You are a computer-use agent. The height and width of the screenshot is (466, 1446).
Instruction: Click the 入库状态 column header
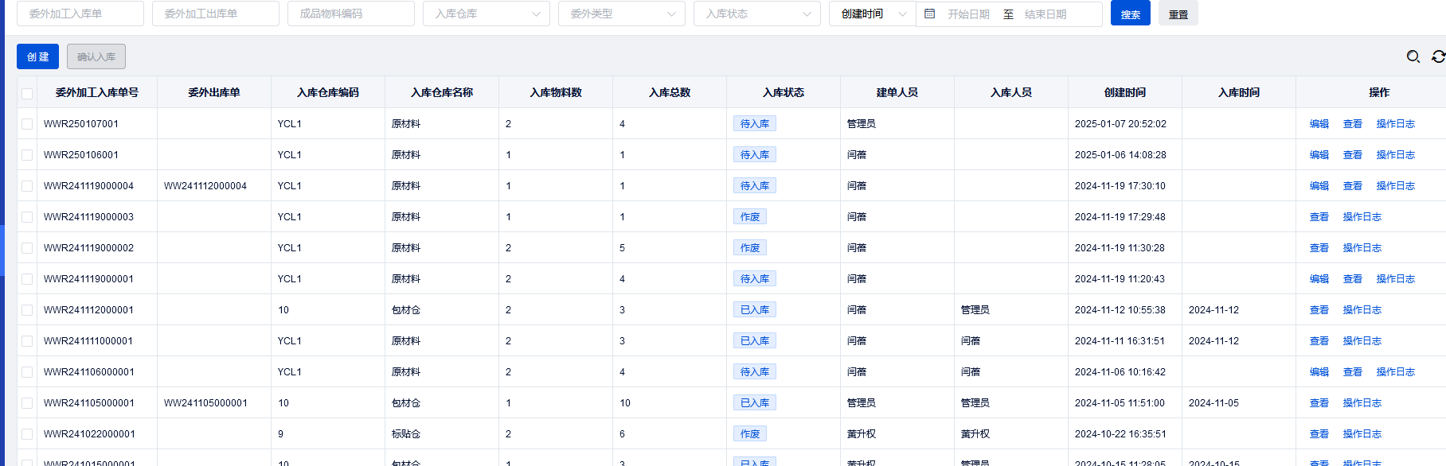tap(784, 93)
